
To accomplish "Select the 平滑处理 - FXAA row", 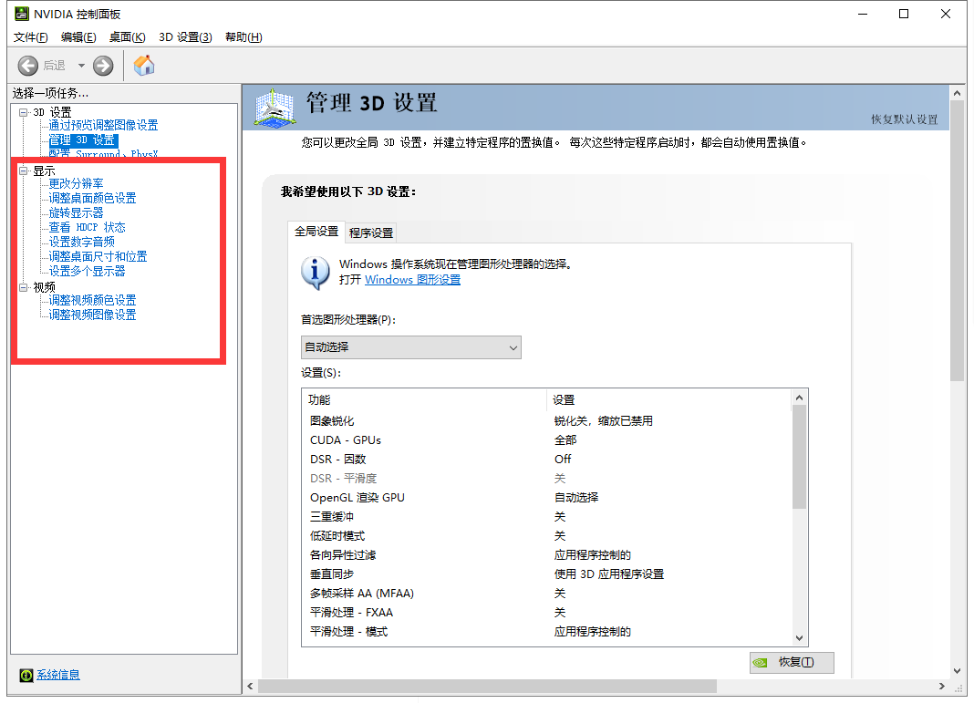I will coord(546,613).
